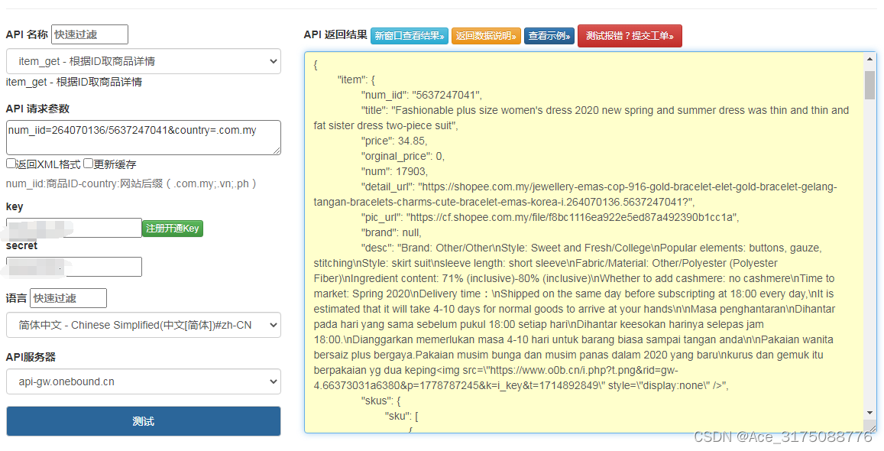Click the "orginal_price": 0 line
This screenshot has height=451, width=884.
[403, 156]
